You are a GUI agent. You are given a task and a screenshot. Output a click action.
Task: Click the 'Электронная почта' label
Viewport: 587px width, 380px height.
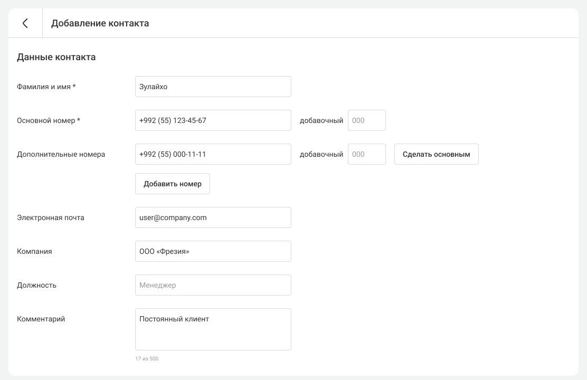click(50, 217)
